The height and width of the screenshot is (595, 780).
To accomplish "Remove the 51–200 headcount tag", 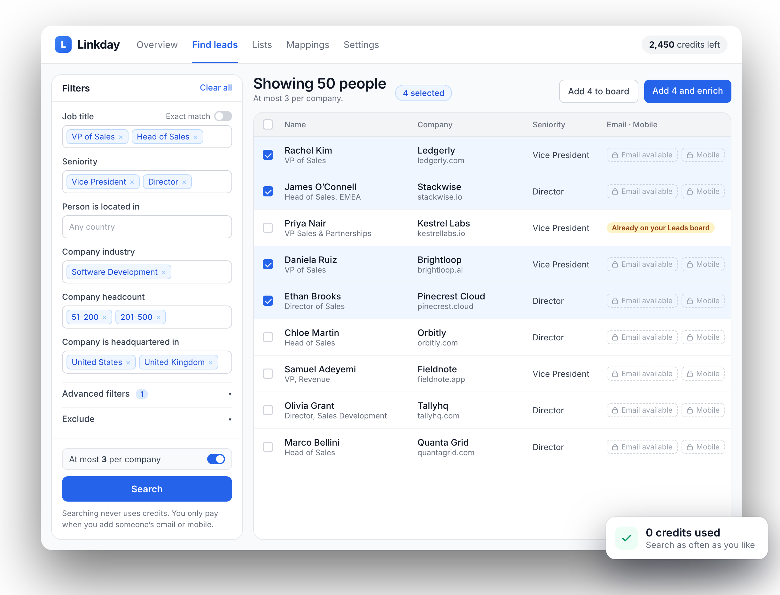I will 105,317.
